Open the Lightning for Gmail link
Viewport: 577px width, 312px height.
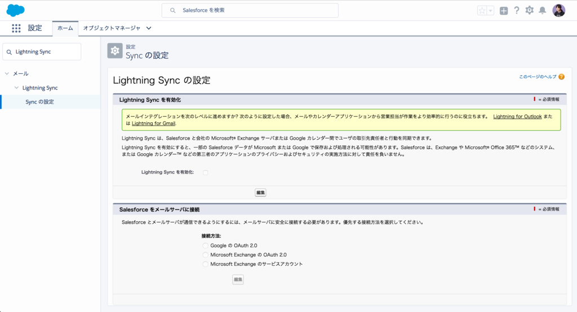click(x=153, y=124)
